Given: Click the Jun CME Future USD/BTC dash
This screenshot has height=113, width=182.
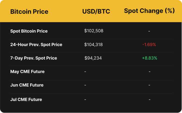Looking at the screenshot, I should tap(85, 85).
